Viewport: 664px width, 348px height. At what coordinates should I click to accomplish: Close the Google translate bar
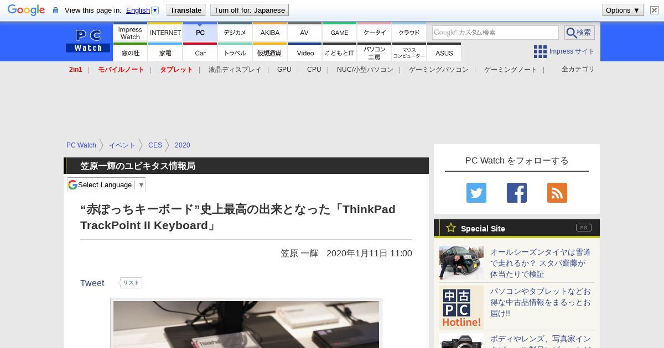click(x=654, y=10)
